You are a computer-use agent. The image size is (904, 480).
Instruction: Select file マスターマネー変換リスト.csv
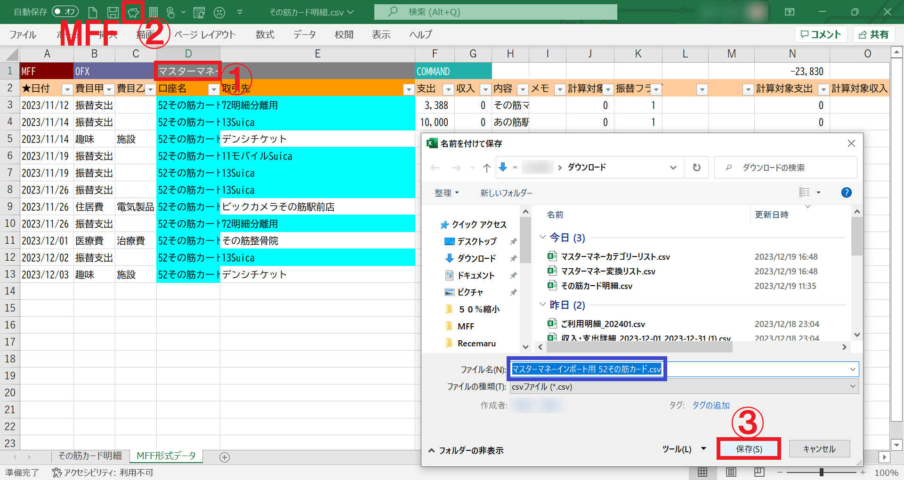pyautogui.click(x=608, y=271)
